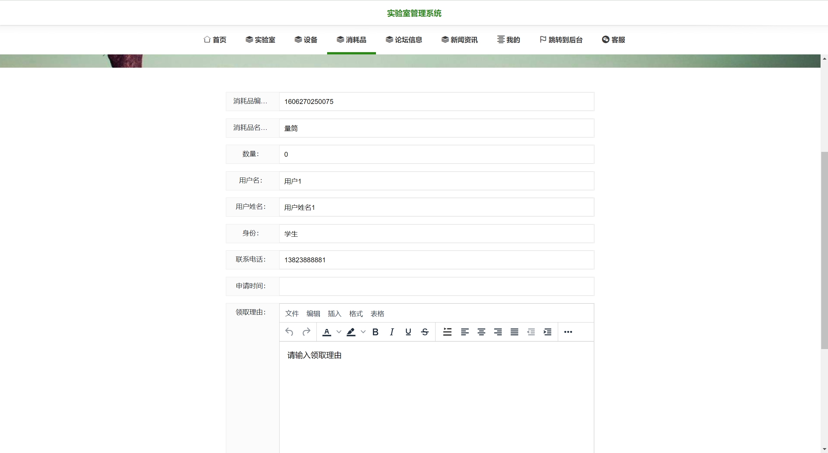The image size is (828, 453).
Task: Expand the text color dropdown arrow
Action: pyautogui.click(x=339, y=332)
